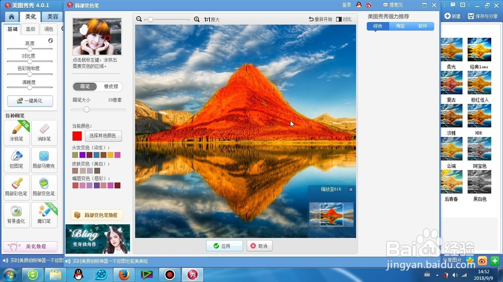Open the Windows Start menu
503x282 pixels.
pos(10,275)
